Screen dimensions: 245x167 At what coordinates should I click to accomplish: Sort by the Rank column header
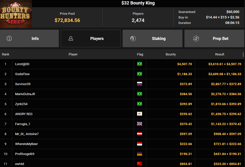coord(6,54)
